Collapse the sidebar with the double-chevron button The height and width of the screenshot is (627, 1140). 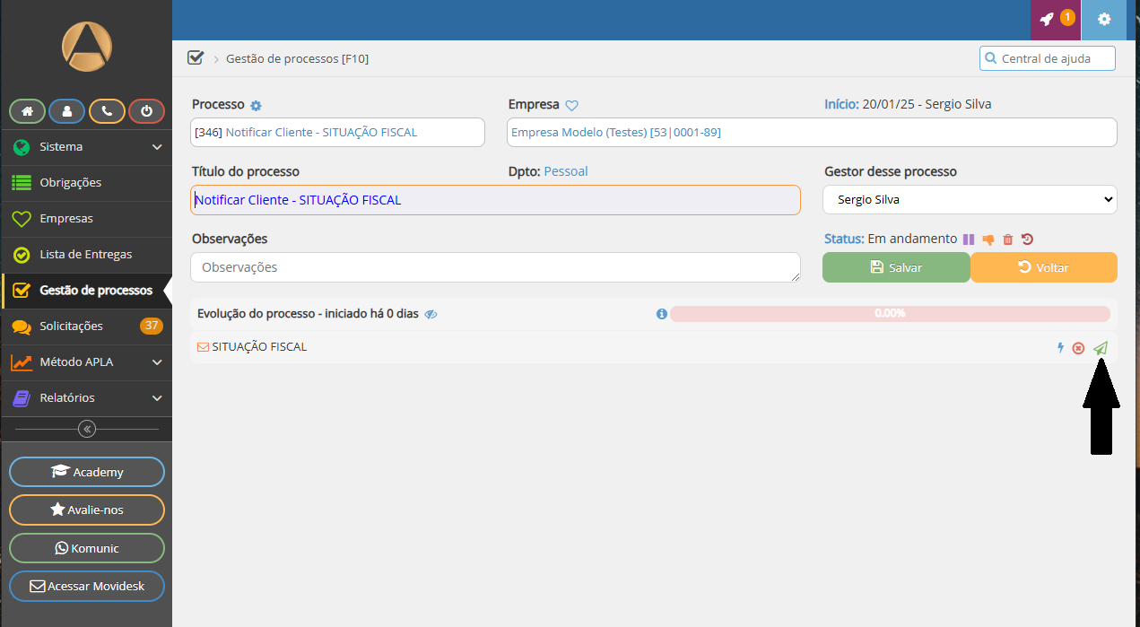(87, 429)
